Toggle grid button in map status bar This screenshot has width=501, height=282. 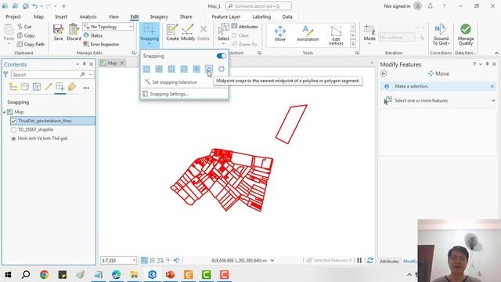click(153, 261)
